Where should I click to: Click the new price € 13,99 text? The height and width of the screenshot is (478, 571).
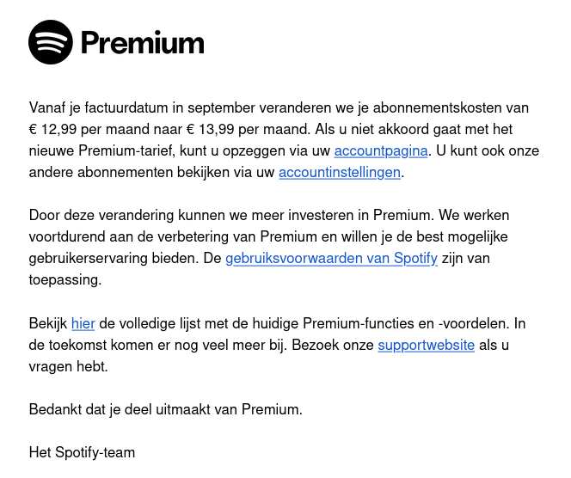(x=210, y=130)
